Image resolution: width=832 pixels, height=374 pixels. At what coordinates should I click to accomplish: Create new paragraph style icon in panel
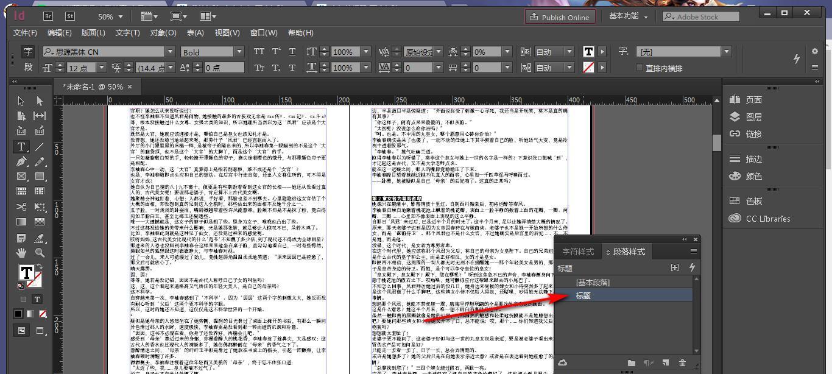(666, 363)
